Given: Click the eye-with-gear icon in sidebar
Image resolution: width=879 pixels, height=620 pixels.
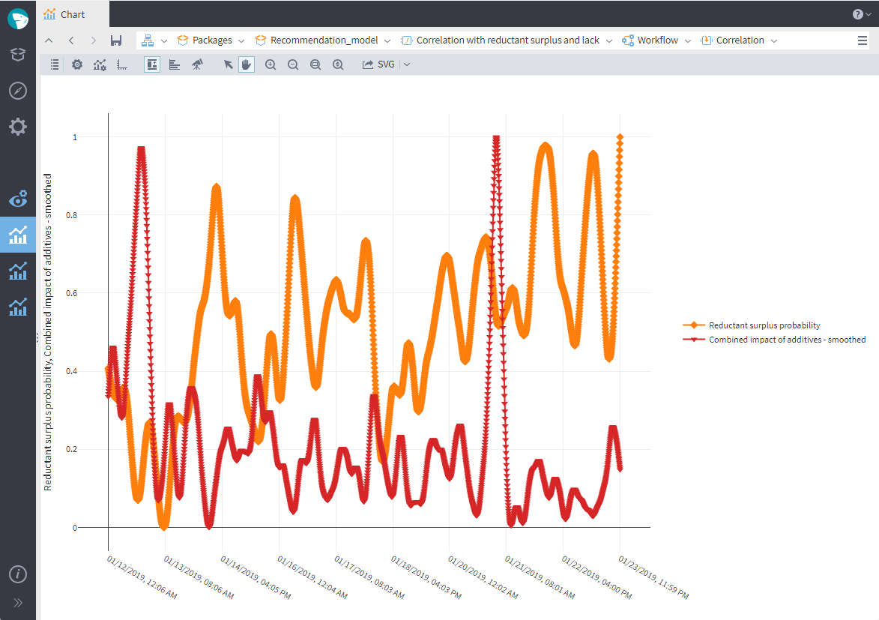Looking at the screenshot, I should (x=18, y=199).
